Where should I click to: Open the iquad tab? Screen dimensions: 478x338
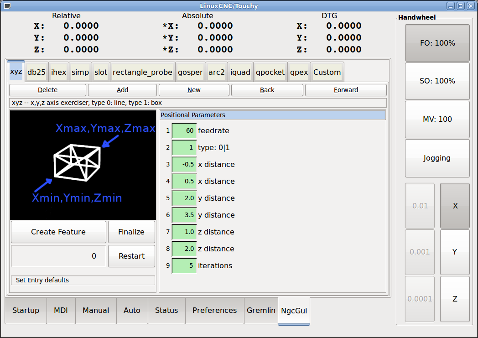pos(240,72)
